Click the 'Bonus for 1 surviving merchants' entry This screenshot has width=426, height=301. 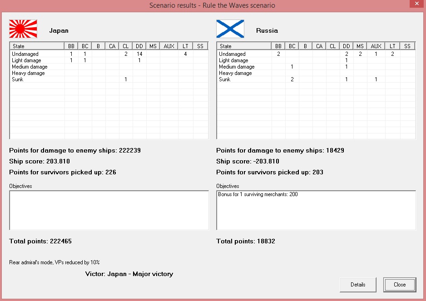pos(258,194)
